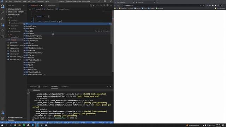
Task: Switch to the Comments panel tab
Action: [65, 87]
